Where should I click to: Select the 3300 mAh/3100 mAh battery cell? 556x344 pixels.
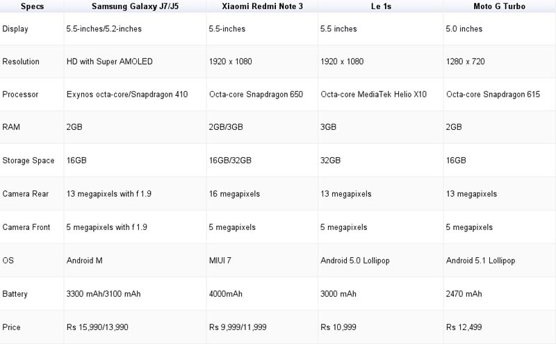(104, 294)
